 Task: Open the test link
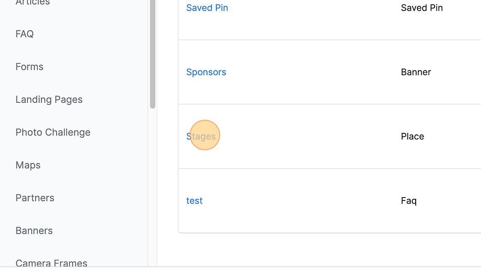[194, 201]
